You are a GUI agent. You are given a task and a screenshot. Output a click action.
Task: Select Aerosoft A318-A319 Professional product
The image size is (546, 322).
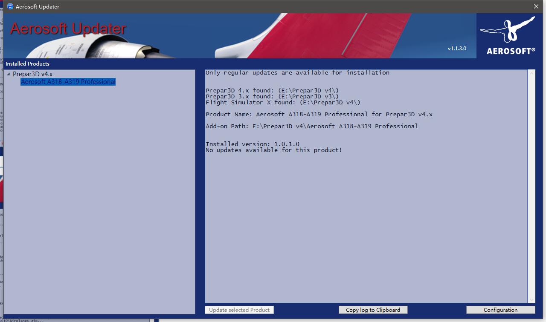pos(68,82)
